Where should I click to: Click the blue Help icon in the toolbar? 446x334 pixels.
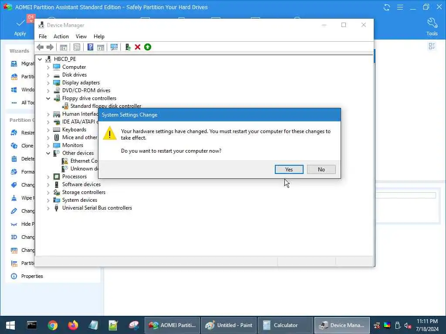90,47
